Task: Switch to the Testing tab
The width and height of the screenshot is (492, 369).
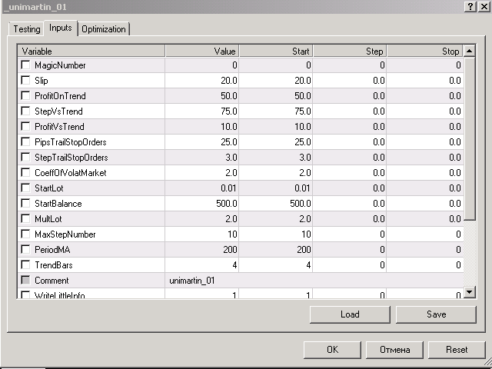Action: [27, 29]
